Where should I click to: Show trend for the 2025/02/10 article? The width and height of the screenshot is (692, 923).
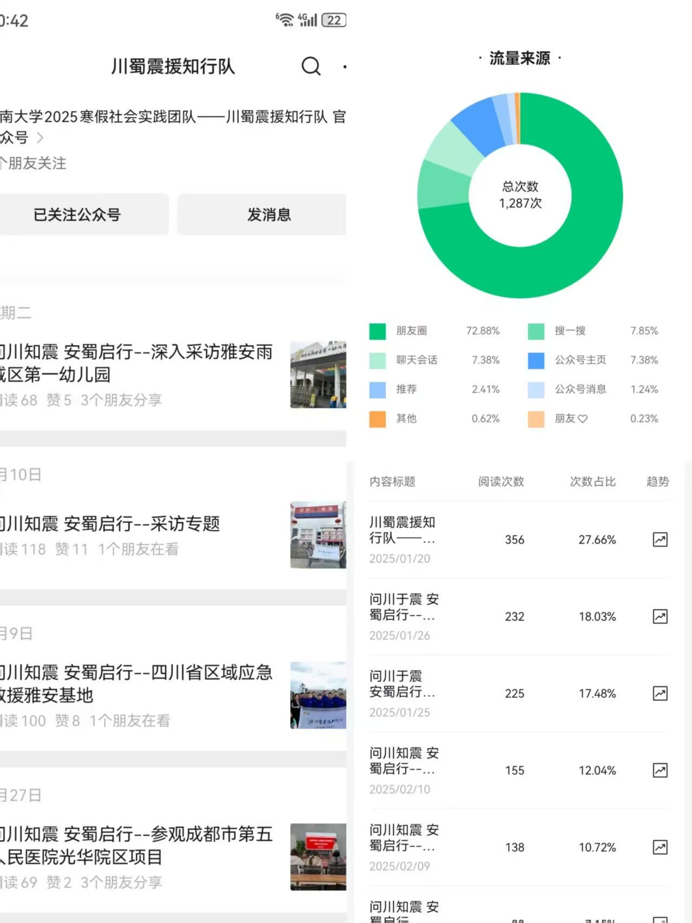pyautogui.click(x=660, y=770)
